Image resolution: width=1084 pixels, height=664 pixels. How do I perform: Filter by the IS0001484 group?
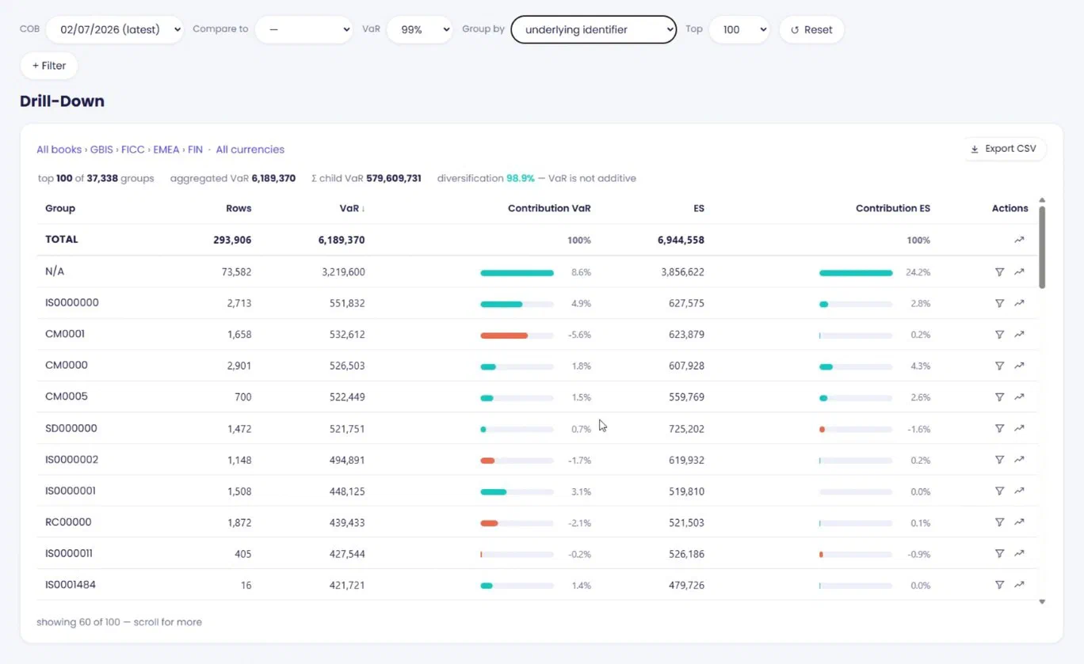coord(999,585)
